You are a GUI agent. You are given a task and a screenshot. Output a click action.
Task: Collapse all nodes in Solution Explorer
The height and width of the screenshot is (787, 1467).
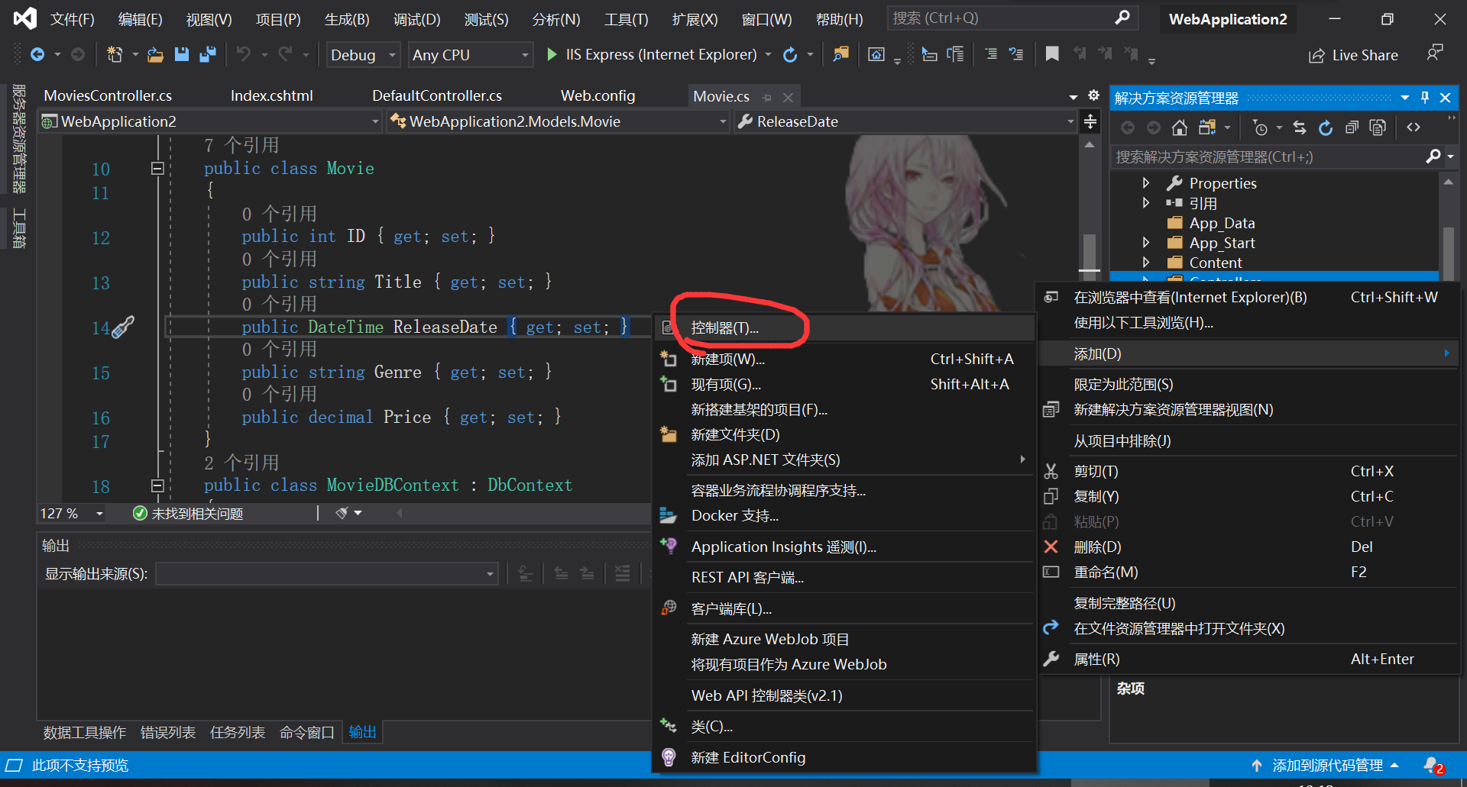[1352, 127]
